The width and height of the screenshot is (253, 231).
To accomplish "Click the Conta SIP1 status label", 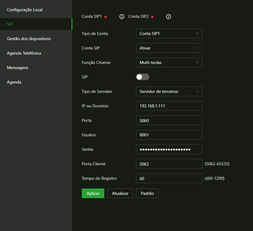I will coord(92,17).
